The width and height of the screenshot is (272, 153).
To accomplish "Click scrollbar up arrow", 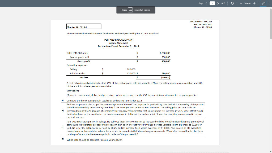I will 271,8.
